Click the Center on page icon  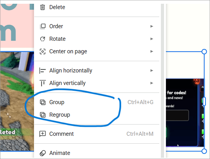pyautogui.click(x=43, y=51)
